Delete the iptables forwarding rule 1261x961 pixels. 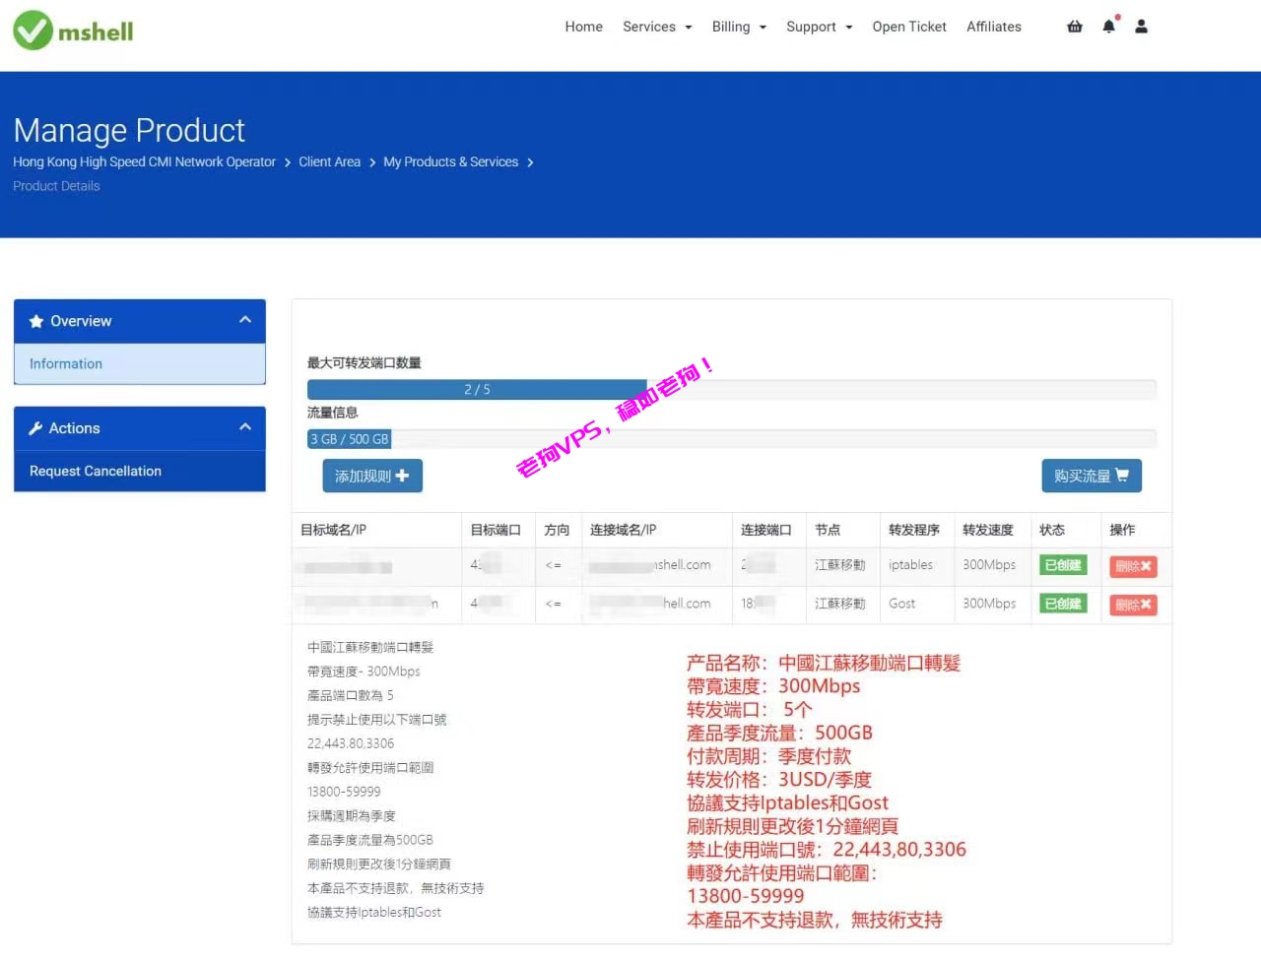(x=1133, y=566)
